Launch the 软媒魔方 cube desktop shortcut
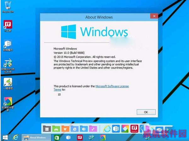Viewport: 189px width, 141px height. (x=8, y=45)
